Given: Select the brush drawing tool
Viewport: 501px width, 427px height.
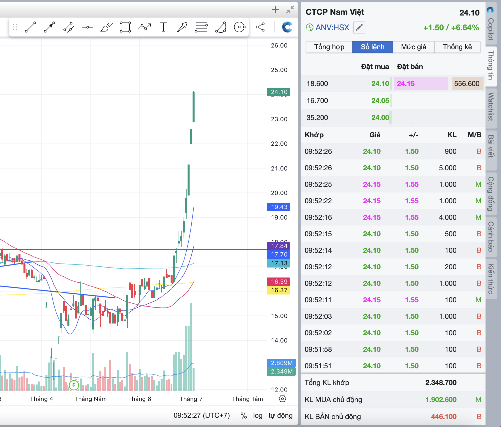Looking at the screenshot, I should (106, 27).
